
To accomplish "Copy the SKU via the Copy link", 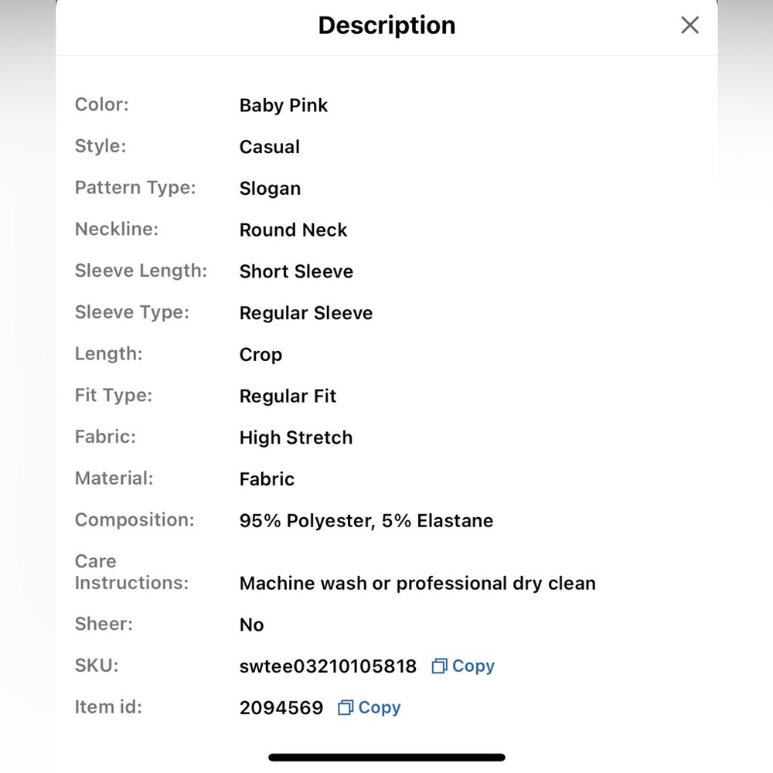I will 473,666.
